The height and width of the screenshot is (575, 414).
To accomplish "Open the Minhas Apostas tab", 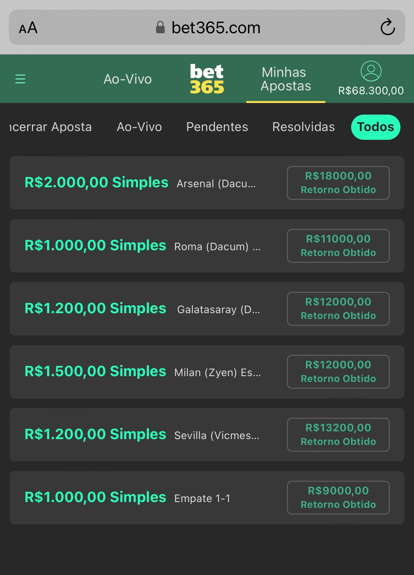I will click(x=286, y=79).
